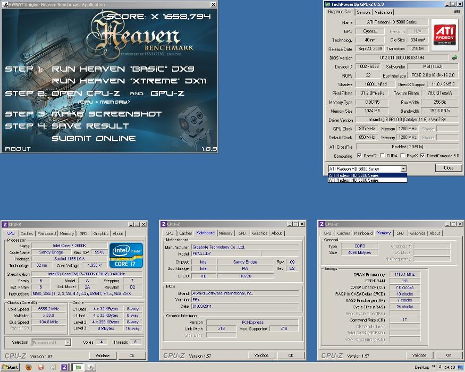Toggle the PhysX checkbox in GPU-Z

pos(402,156)
